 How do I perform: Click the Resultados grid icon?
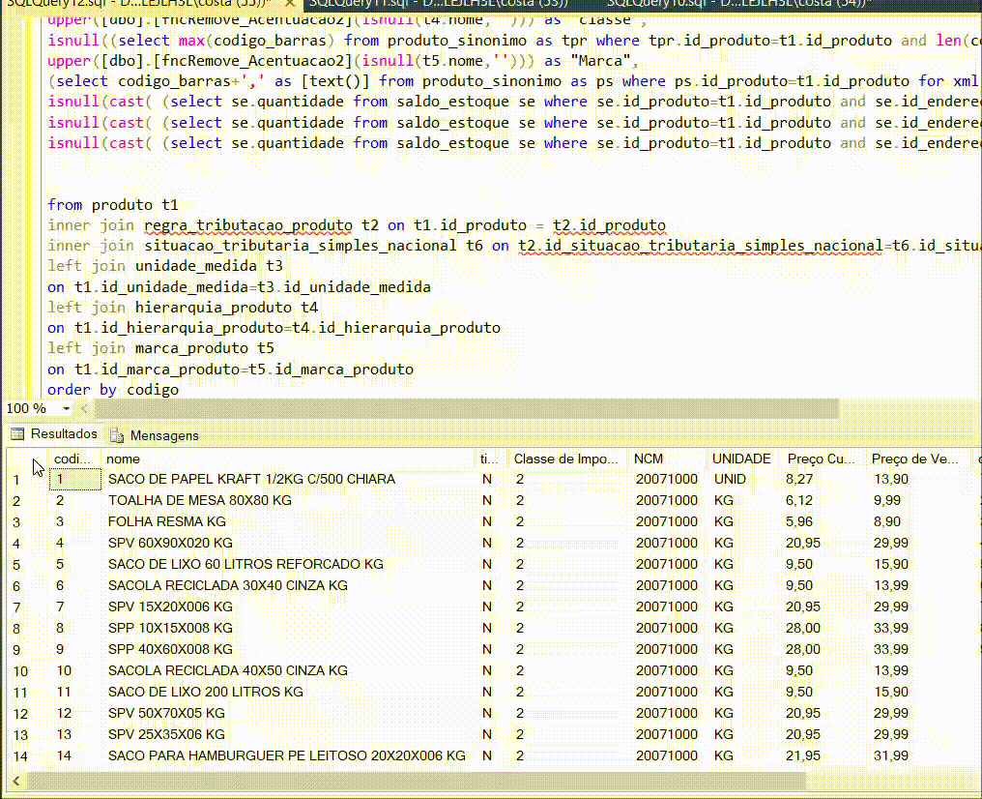(x=17, y=434)
